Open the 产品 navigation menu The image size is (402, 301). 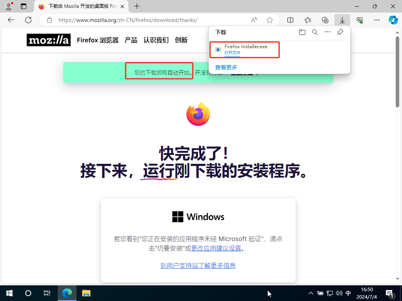coord(131,40)
